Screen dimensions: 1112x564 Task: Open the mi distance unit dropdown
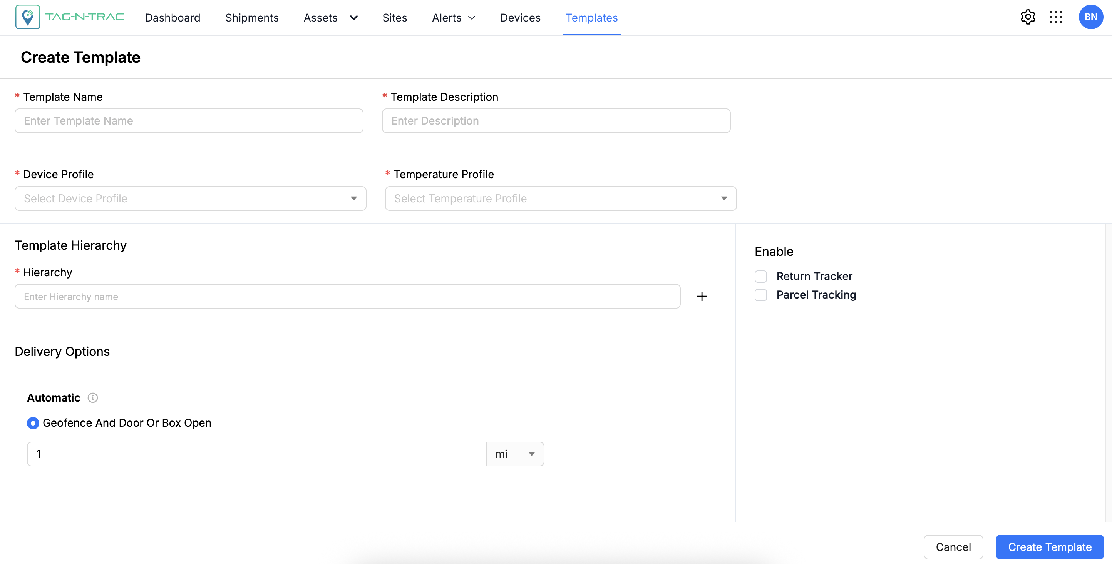tap(514, 454)
